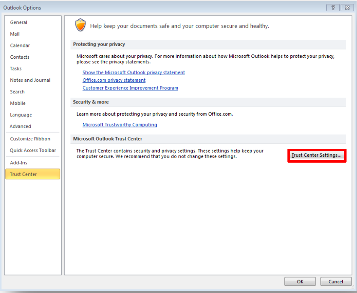357x293 pixels.
Task: Click the Microsoft Outlook Trust Center heading
Action: point(107,139)
